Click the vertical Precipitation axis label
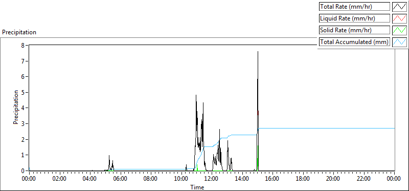This screenshot has height=191, width=409. pos(16,107)
